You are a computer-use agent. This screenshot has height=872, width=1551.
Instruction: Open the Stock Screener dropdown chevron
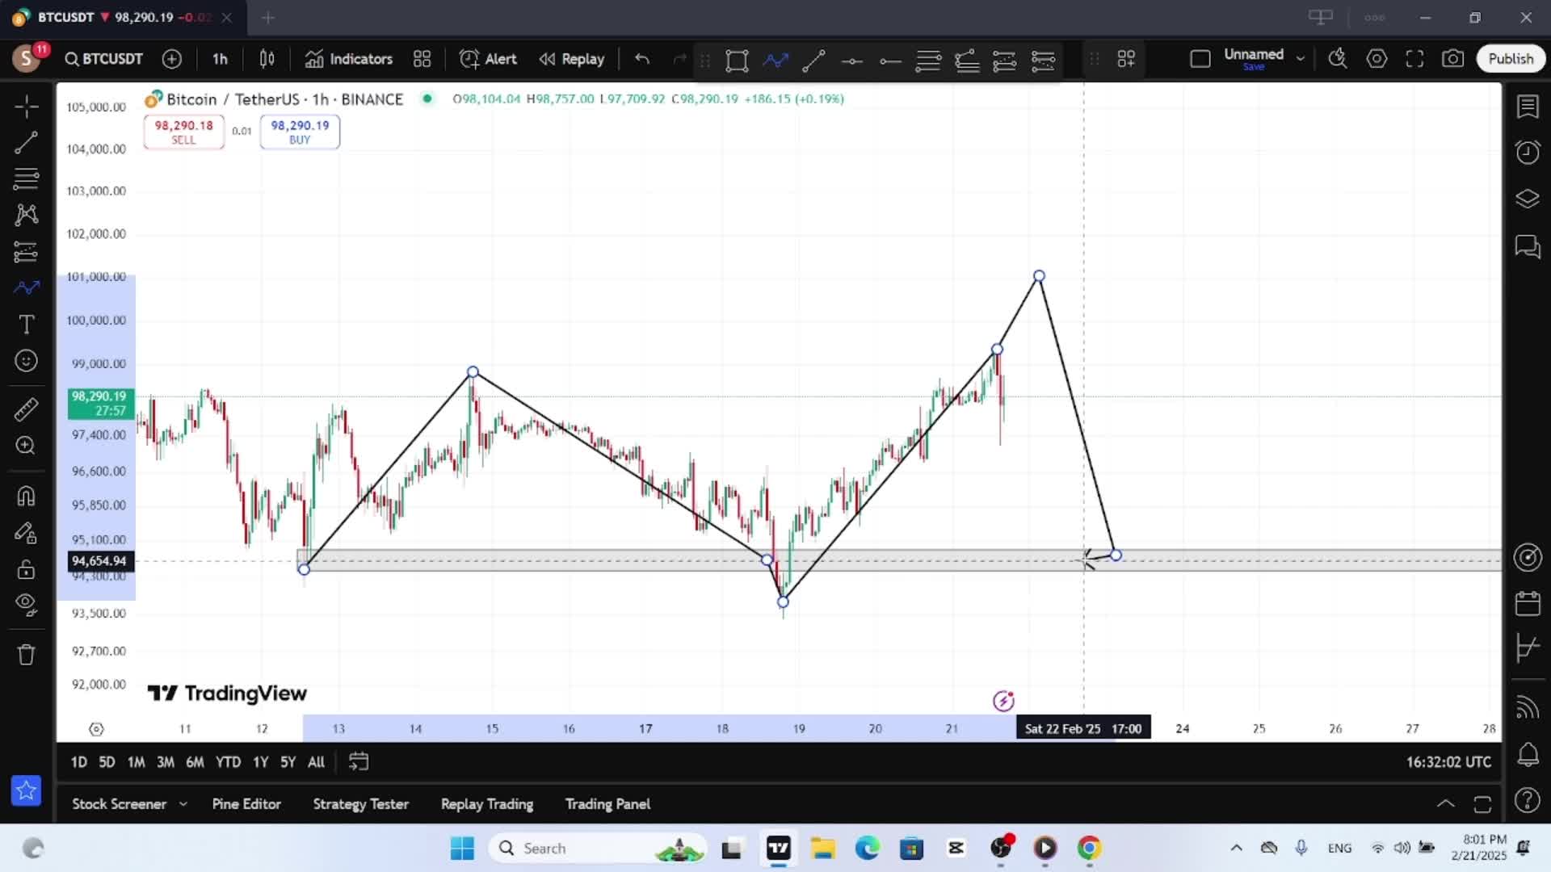point(183,804)
